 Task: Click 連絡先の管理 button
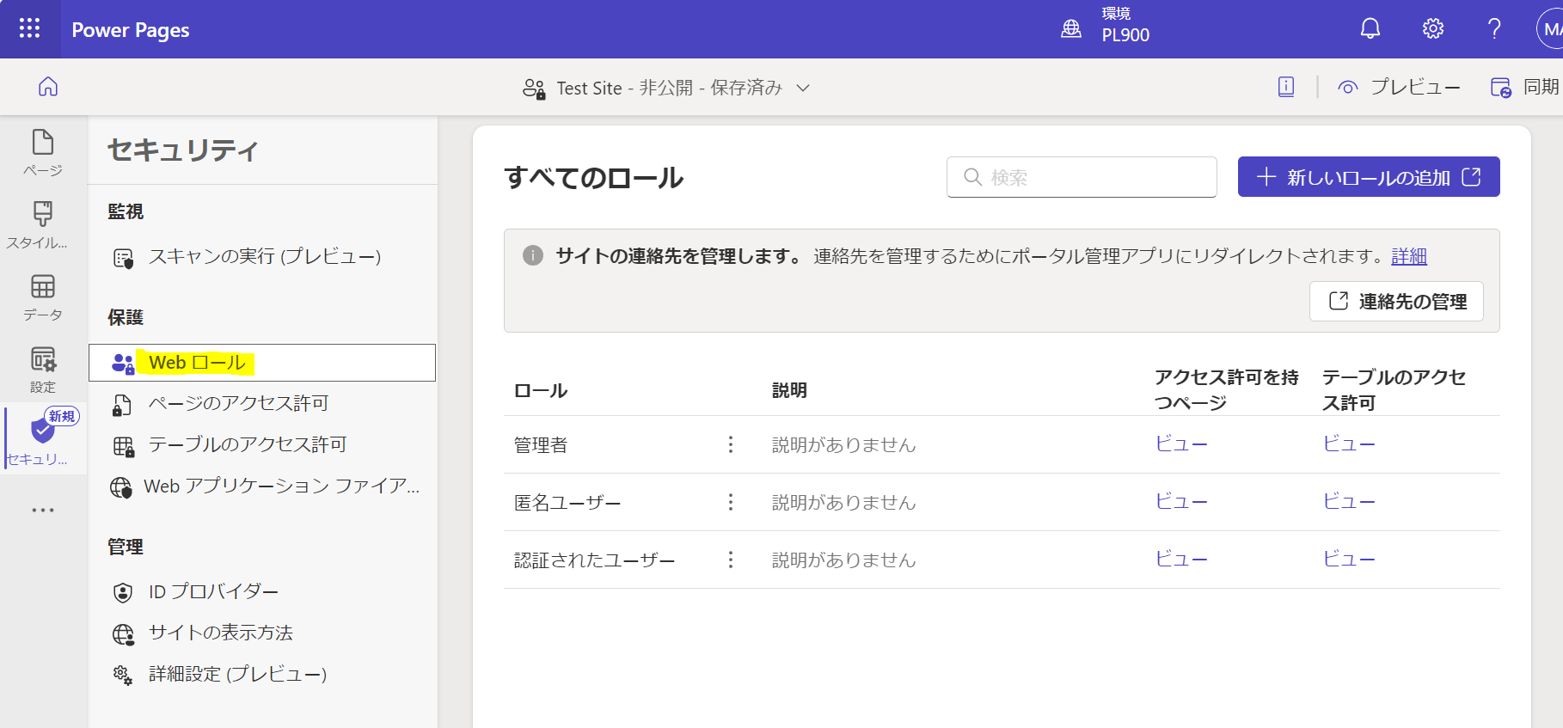coord(1397,302)
